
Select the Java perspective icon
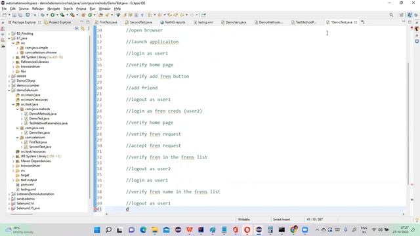409,15
